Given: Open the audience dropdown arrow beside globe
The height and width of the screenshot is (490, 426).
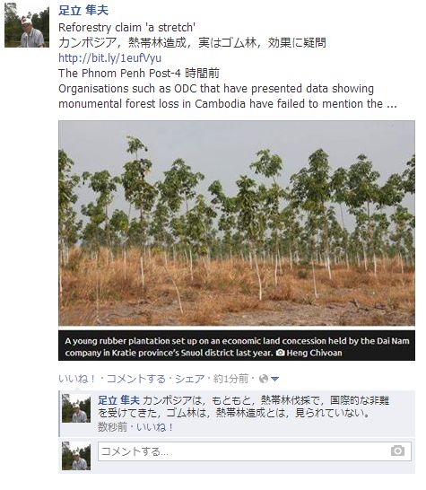Looking at the screenshot, I should pyautogui.click(x=274, y=380).
